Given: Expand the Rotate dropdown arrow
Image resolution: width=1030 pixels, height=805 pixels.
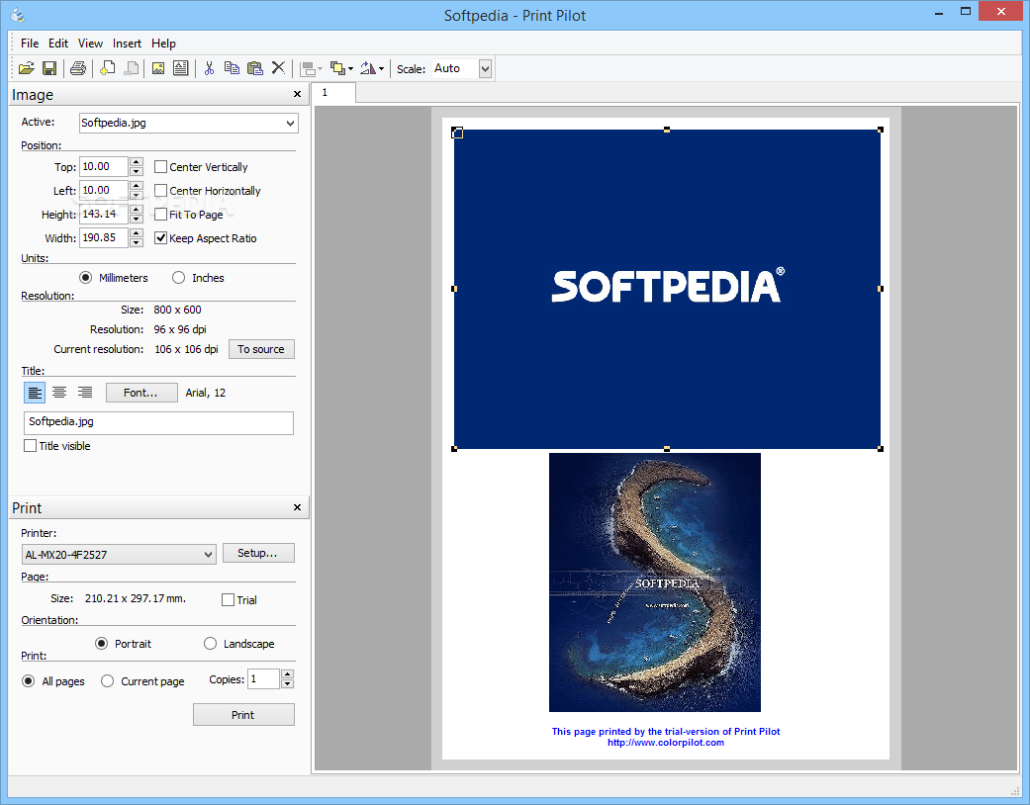Looking at the screenshot, I should 381,69.
